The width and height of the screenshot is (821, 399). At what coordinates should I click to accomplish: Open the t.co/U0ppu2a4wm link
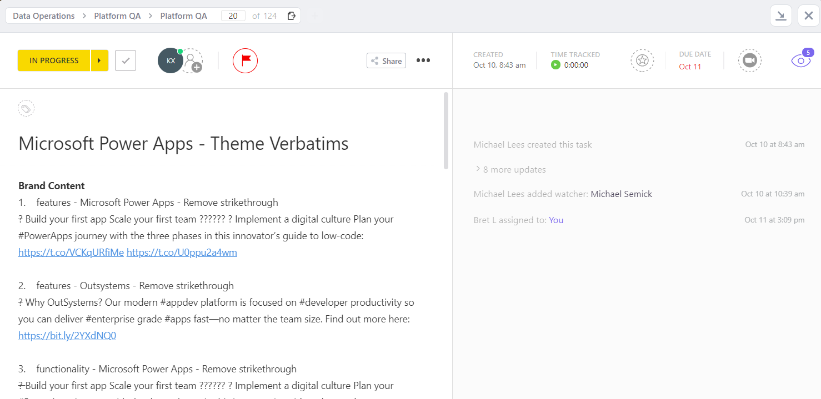tap(182, 252)
